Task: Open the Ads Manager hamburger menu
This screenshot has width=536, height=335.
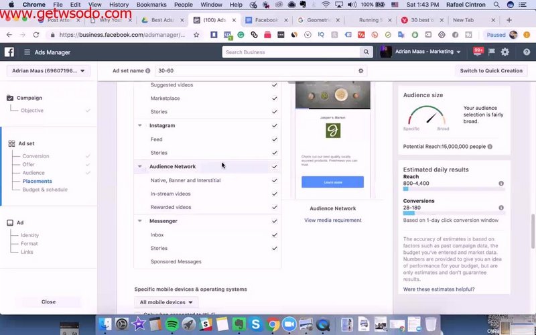Action: 27,52
